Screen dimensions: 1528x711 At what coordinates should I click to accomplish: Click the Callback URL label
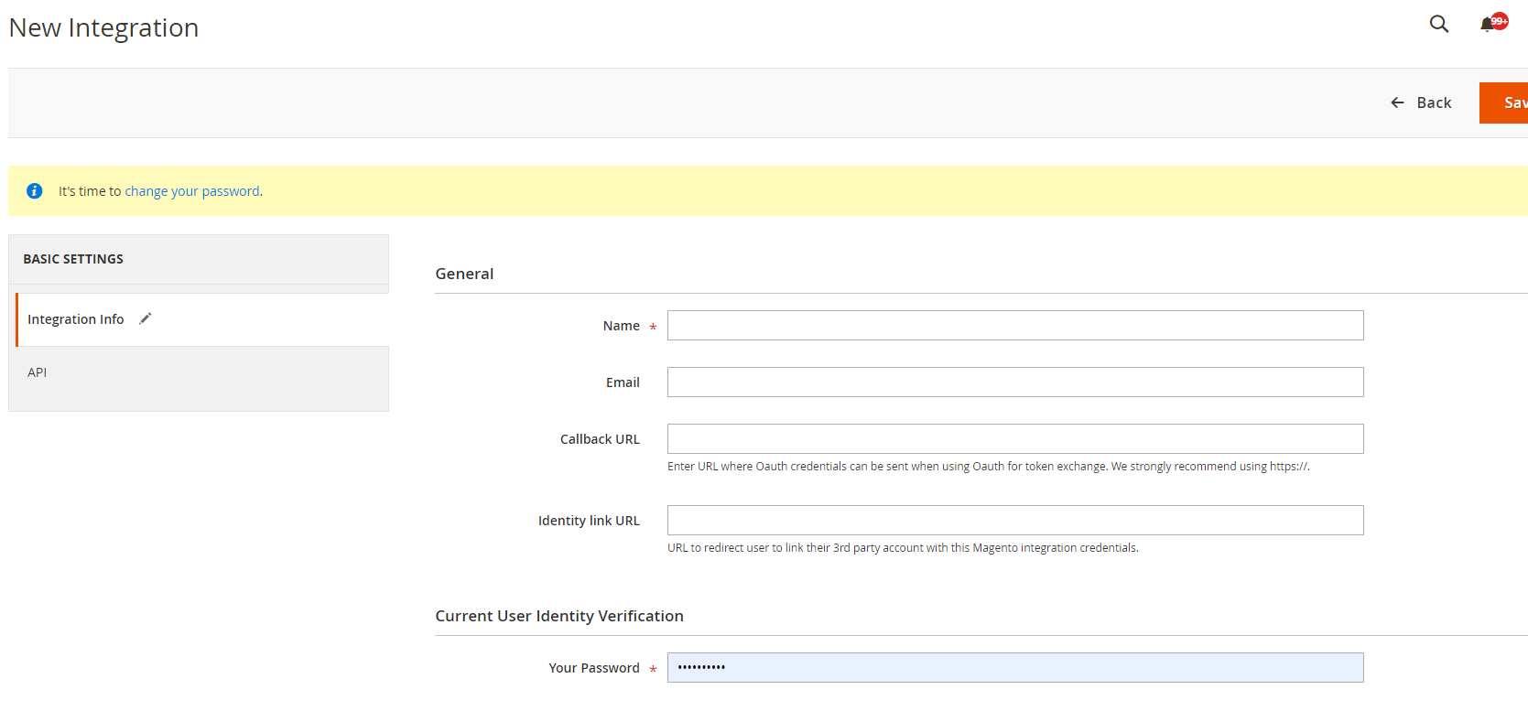click(x=600, y=439)
